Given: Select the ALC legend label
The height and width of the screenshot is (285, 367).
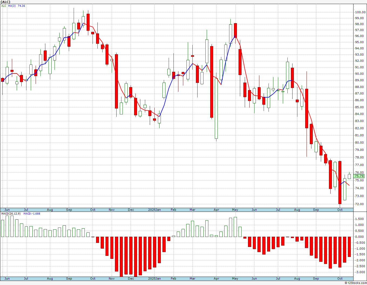Looking at the screenshot, I should click(4, 6).
